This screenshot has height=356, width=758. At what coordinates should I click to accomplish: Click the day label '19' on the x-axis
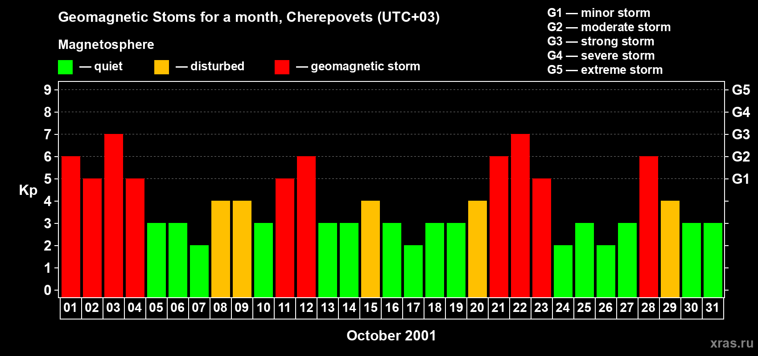pyautogui.click(x=456, y=308)
